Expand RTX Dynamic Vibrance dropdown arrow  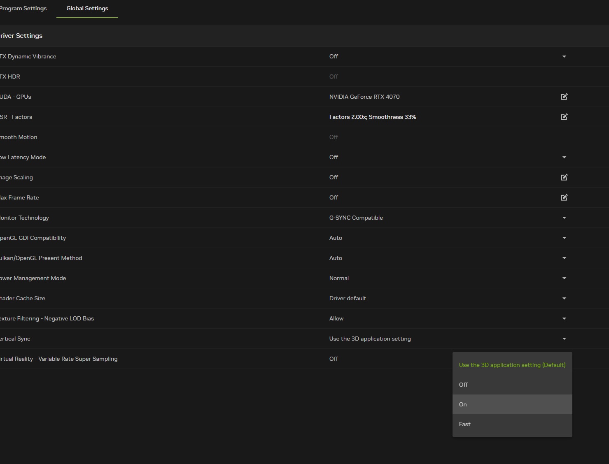point(564,56)
